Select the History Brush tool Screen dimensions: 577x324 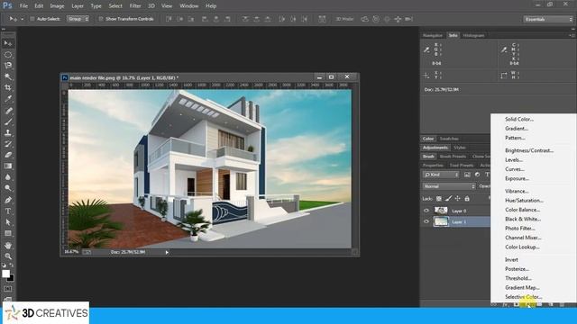point(8,144)
